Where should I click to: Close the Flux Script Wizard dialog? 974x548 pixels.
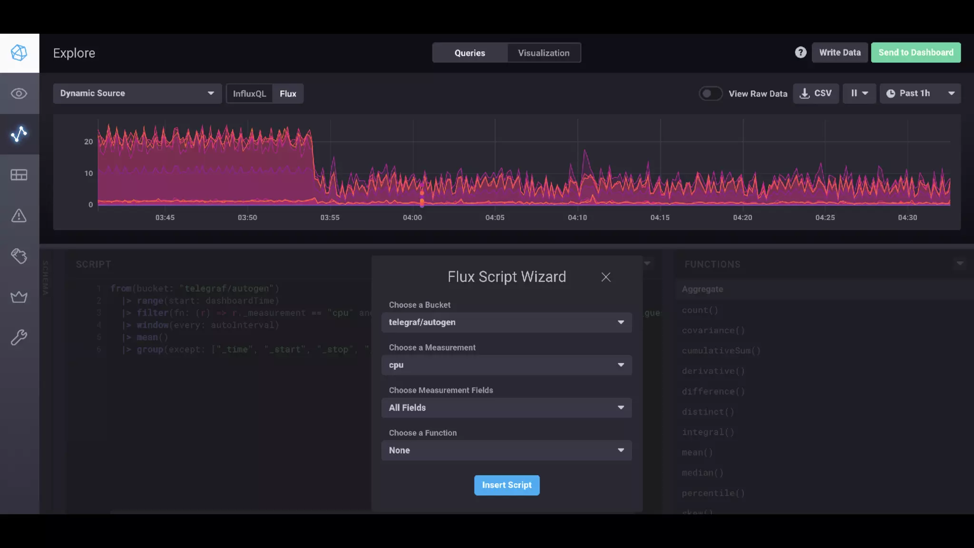(x=605, y=277)
